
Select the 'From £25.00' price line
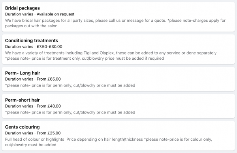[x=33, y=133]
